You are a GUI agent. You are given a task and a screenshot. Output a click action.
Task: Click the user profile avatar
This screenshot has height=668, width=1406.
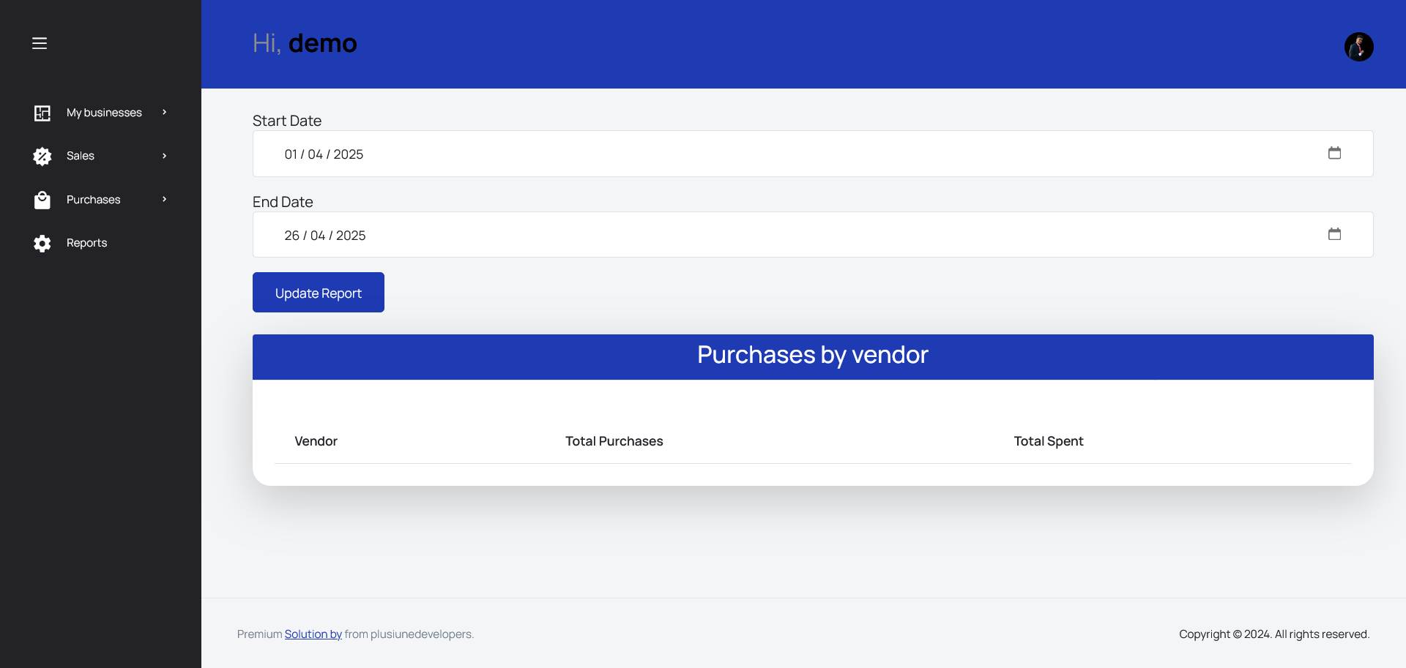click(x=1359, y=46)
